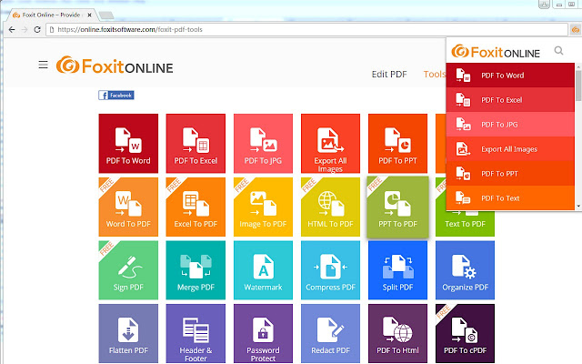Select PDF To Excel in extension popup

(x=510, y=99)
